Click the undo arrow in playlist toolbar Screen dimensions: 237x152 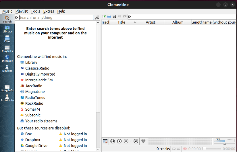[120, 16]
